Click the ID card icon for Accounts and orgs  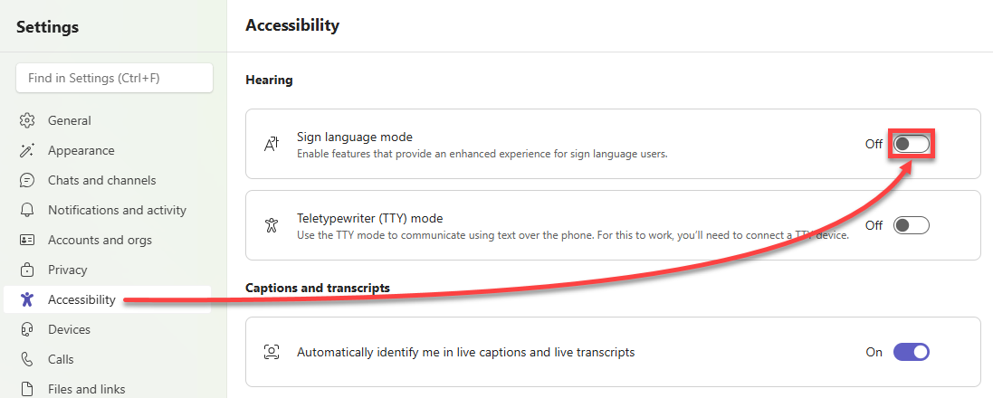pos(27,240)
